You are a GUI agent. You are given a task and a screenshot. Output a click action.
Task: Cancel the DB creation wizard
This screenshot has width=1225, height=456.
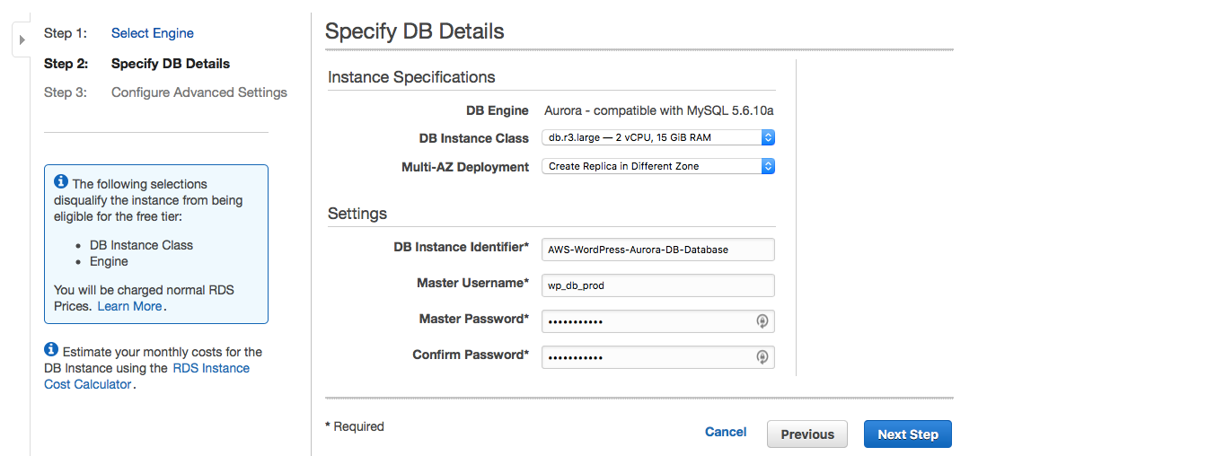coord(726,432)
